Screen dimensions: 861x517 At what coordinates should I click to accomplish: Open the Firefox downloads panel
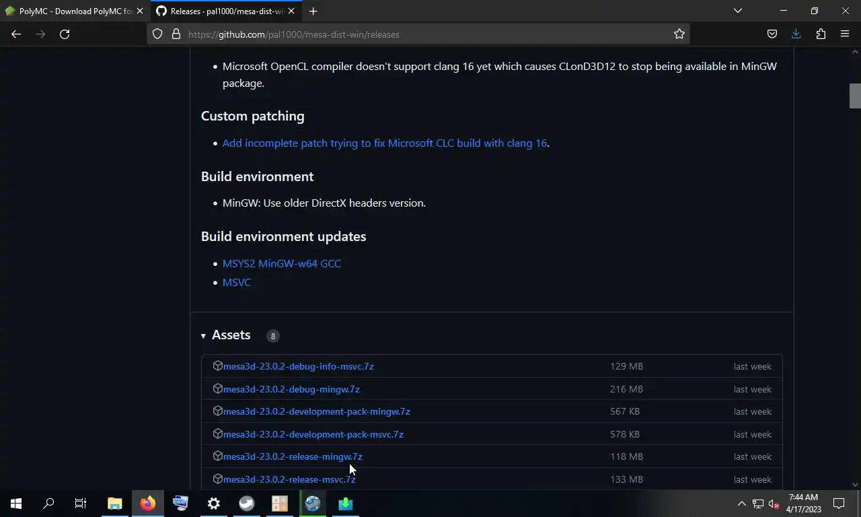pos(796,34)
